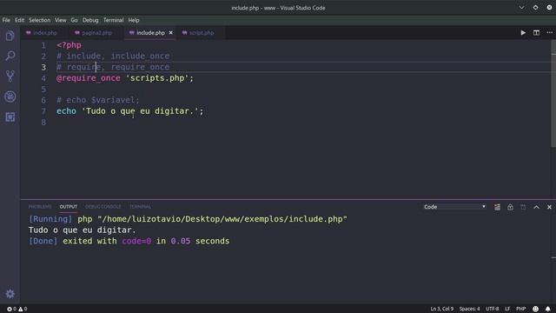Click the output panel vertical scrollbar
Viewport: 556px width, 313px height.
point(553,257)
